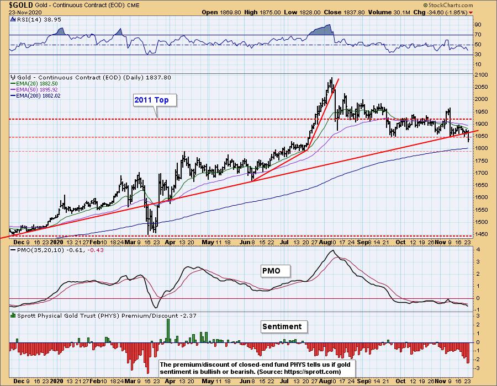Click the Open 1869.80 value
This screenshot has height=386, width=497.
tap(222, 12)
